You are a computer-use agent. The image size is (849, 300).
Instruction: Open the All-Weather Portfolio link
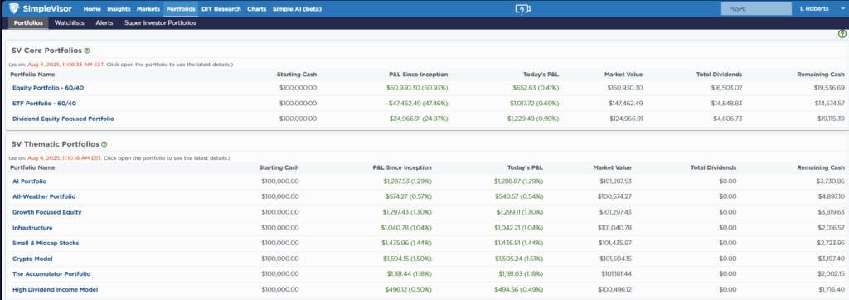point(44,196)
